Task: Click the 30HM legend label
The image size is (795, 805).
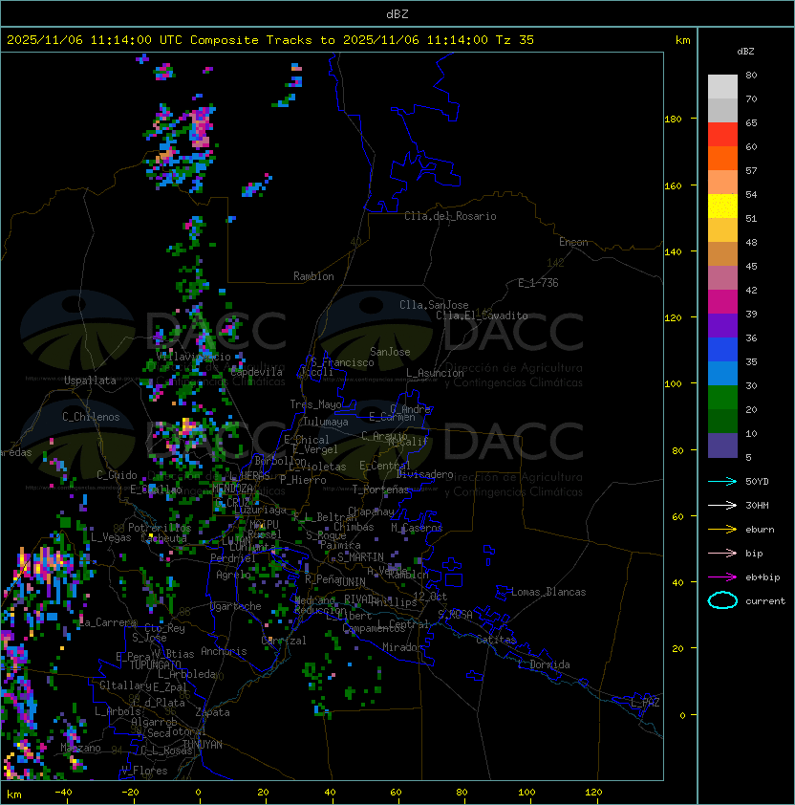Action: pyautogui.click(x=757, y=505)
